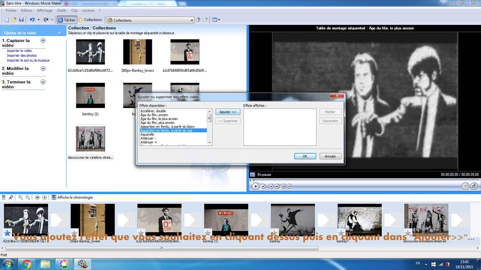Open the Affichage menu
This screenshot has width=481, height=270.
[45, 10]
